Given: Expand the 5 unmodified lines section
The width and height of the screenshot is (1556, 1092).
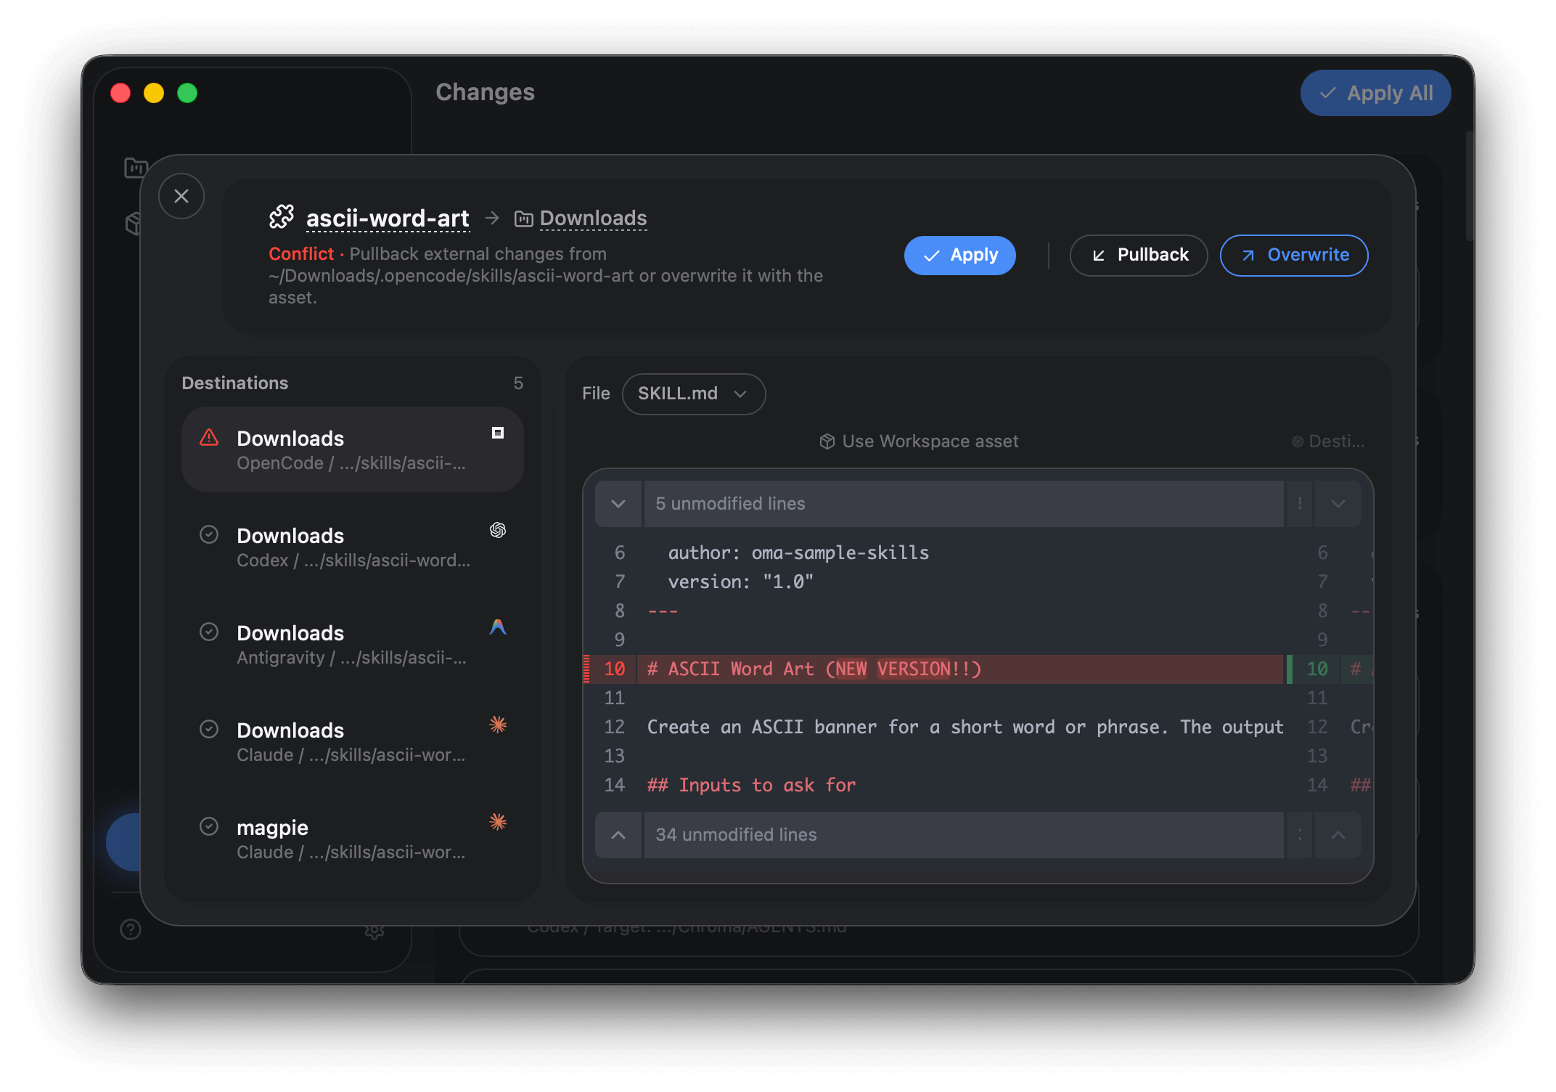Looking at the screenshot, I should tap(618, 503).
